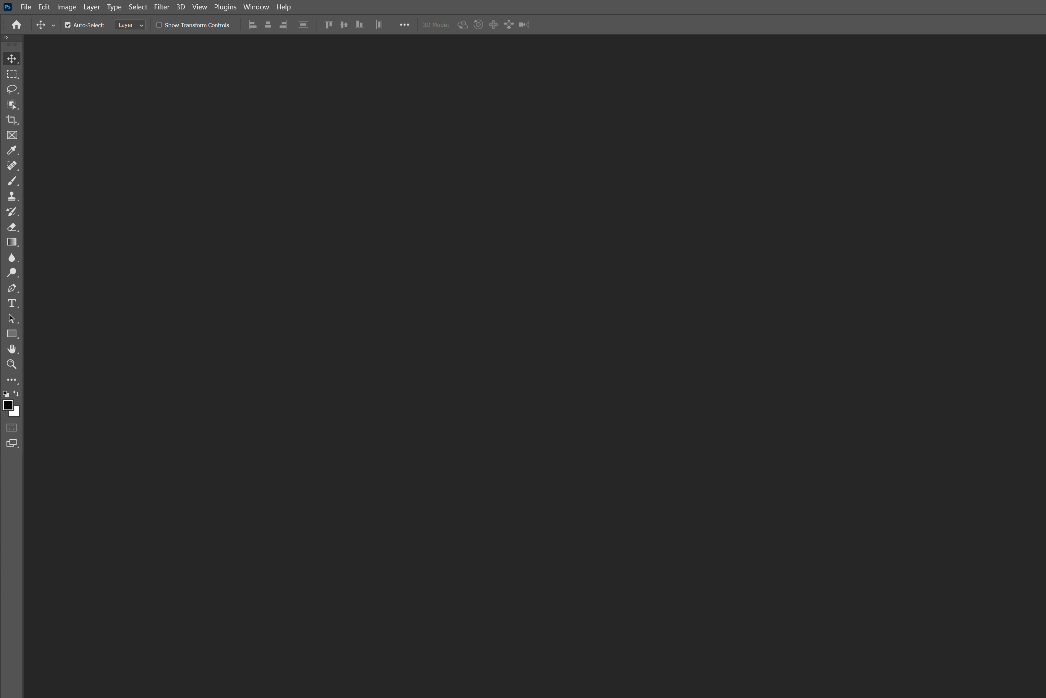
Task: Select the Crop tool
Action: pos(12,119)
